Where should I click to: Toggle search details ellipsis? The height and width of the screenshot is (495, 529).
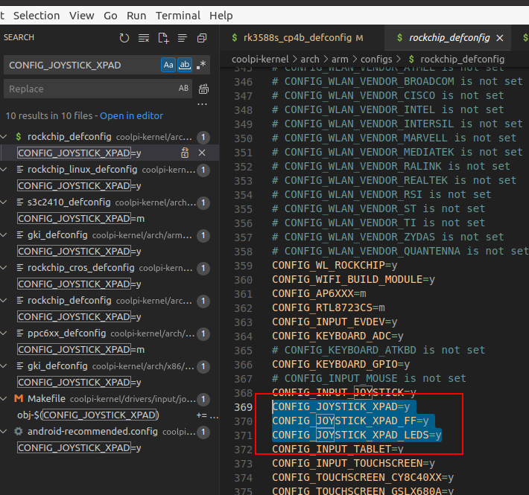click(202, 104)
